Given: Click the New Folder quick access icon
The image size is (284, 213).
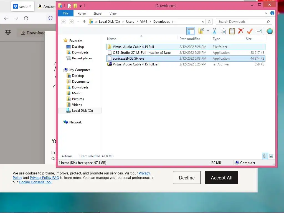Looking at the screenshot, I should 75,6.
